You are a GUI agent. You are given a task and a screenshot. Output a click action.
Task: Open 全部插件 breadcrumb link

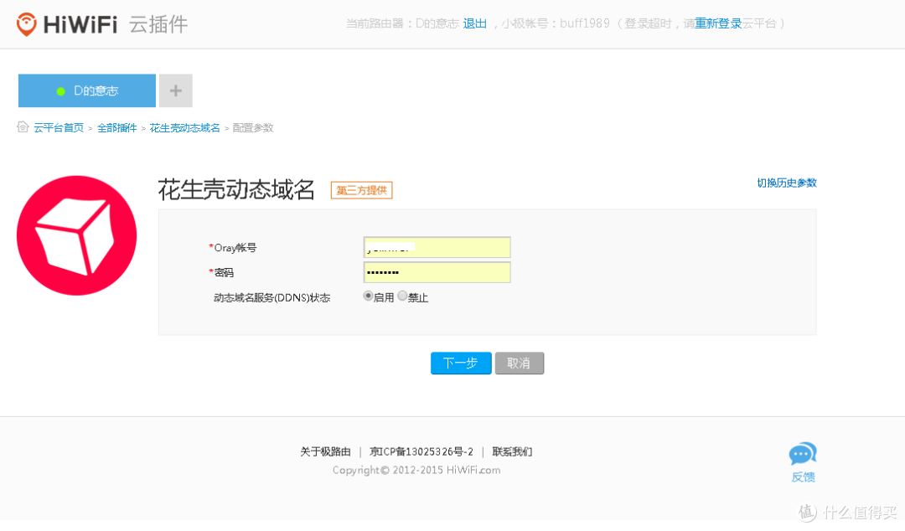(117, 128)
